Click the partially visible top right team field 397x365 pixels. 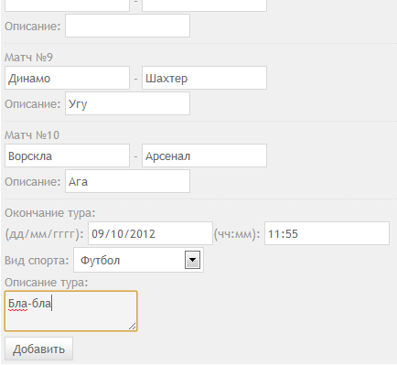click(x=204, y=5)
